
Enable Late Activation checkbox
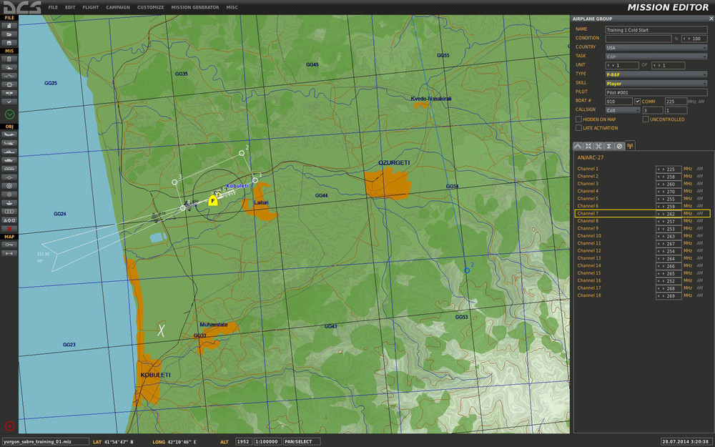click(x=578, y=128)
